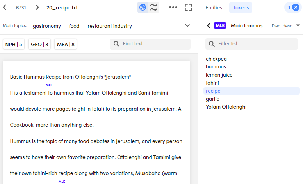Toggle the wavy similarity view icon

pos(154,7)
